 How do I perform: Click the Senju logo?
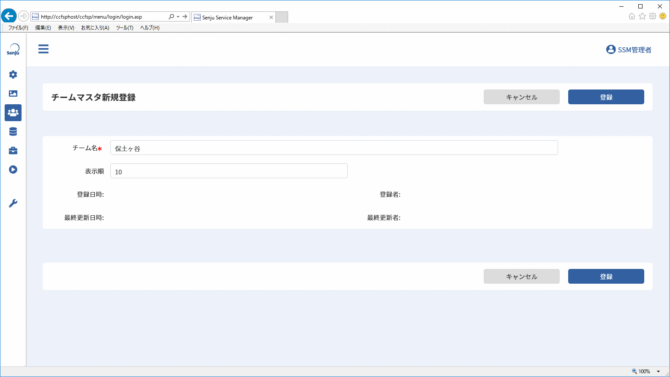pyautogui.click(x=13, y=49)
